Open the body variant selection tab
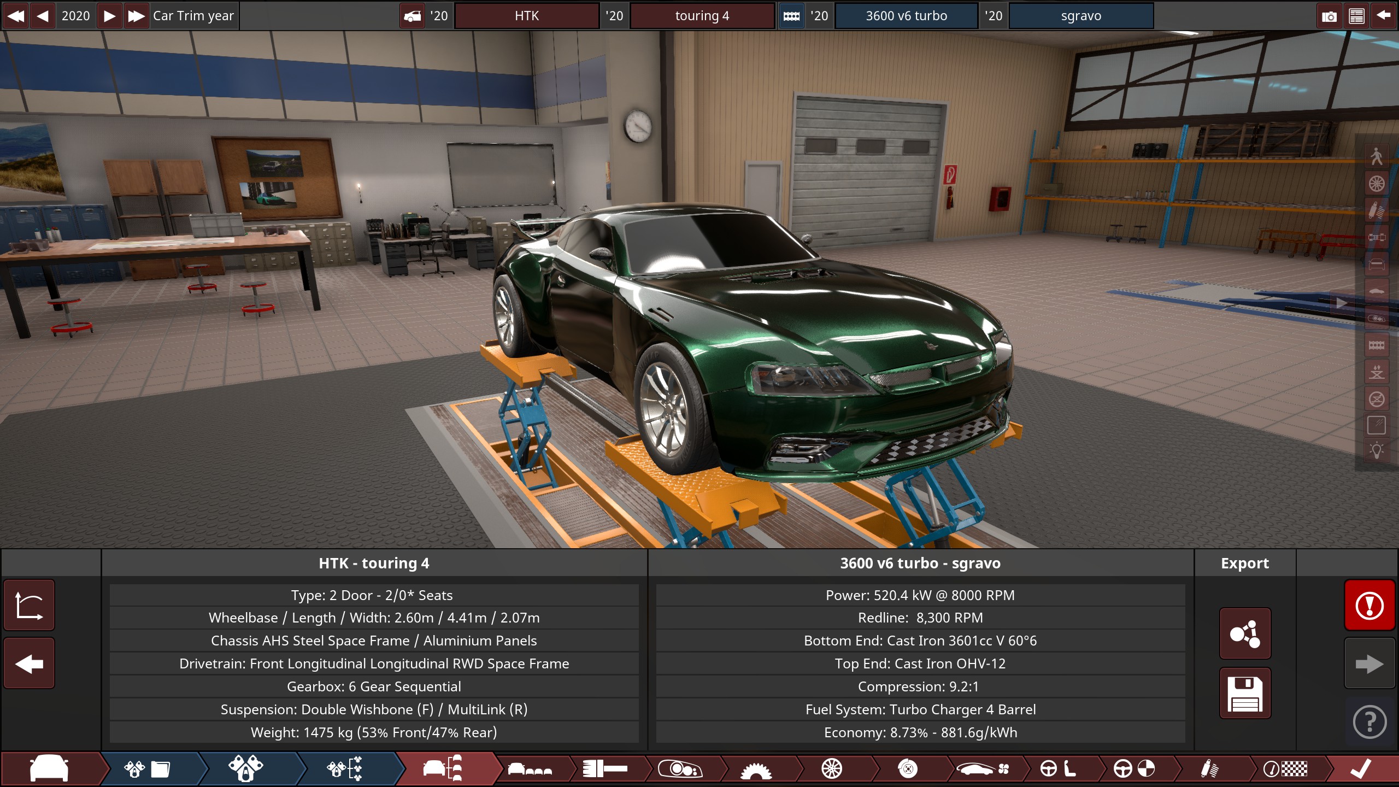 coord(530,769)
